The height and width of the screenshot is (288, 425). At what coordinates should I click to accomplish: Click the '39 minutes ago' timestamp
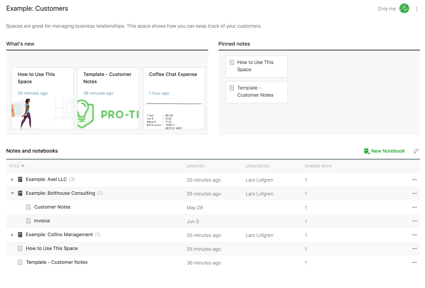click(x=98, y=93)
